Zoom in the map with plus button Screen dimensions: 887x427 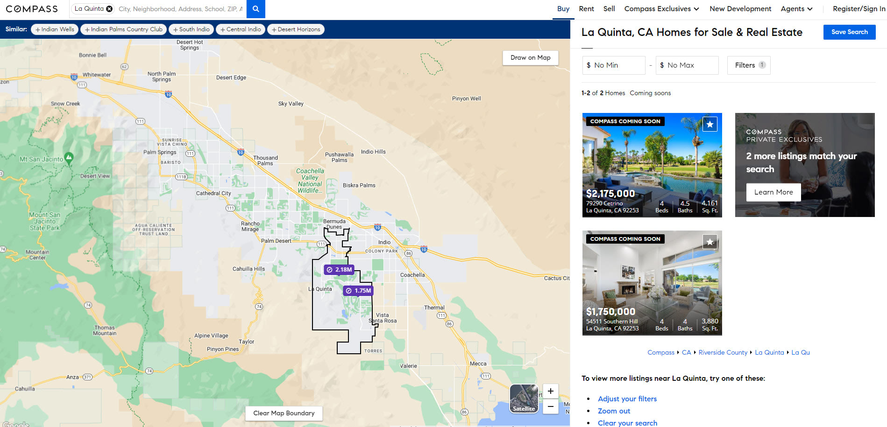551,391
